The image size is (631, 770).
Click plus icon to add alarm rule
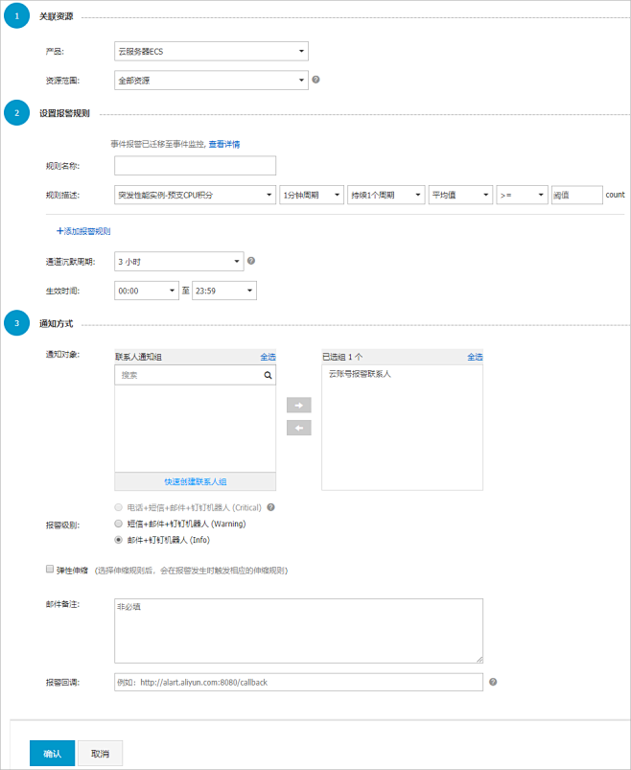[59, 231]
